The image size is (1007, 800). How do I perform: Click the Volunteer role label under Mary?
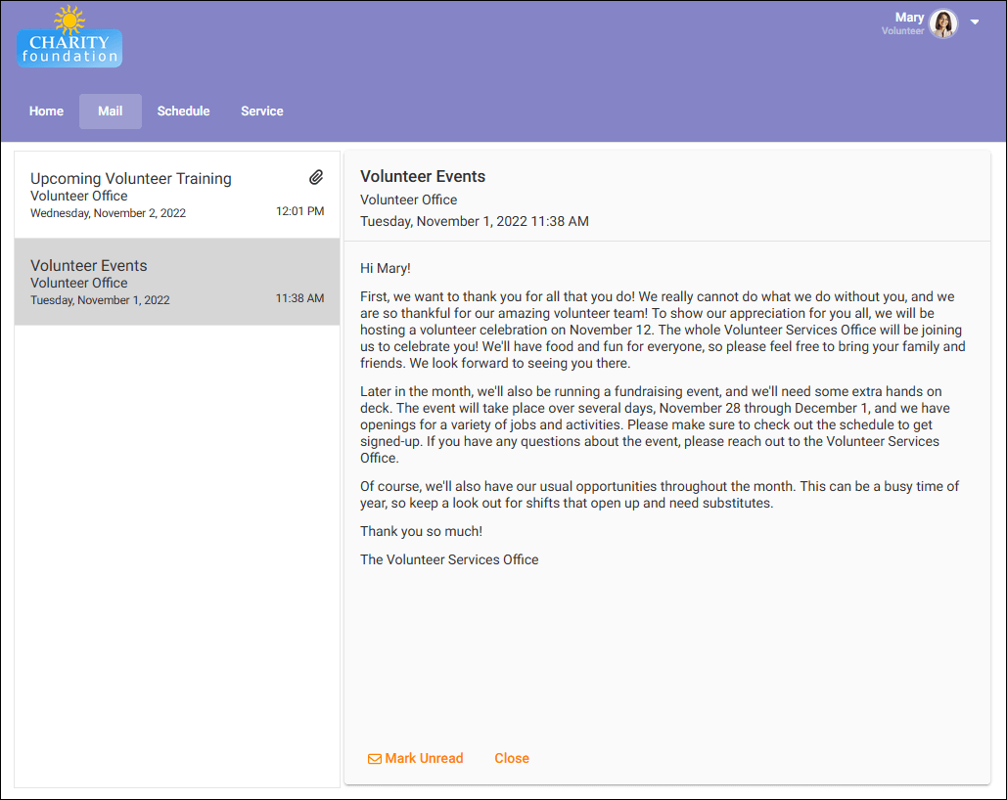902,31
